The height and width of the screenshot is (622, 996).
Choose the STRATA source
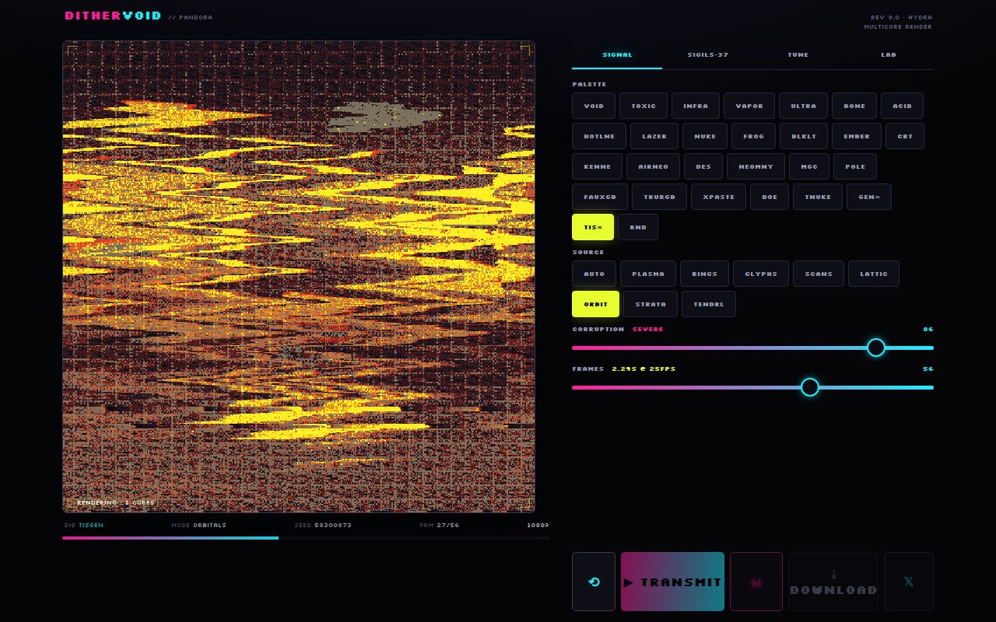pyautogui.click(x=651, y=304)
